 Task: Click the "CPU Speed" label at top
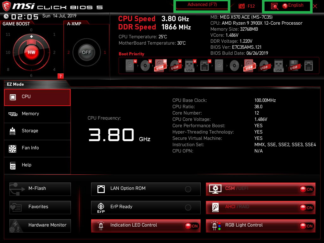click(137, 19)
